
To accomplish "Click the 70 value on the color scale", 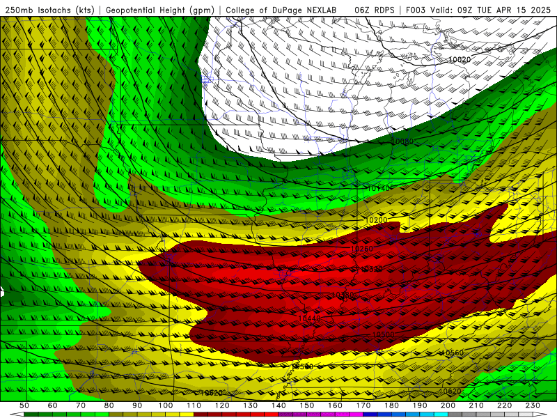I will click(x=81, y=405).
